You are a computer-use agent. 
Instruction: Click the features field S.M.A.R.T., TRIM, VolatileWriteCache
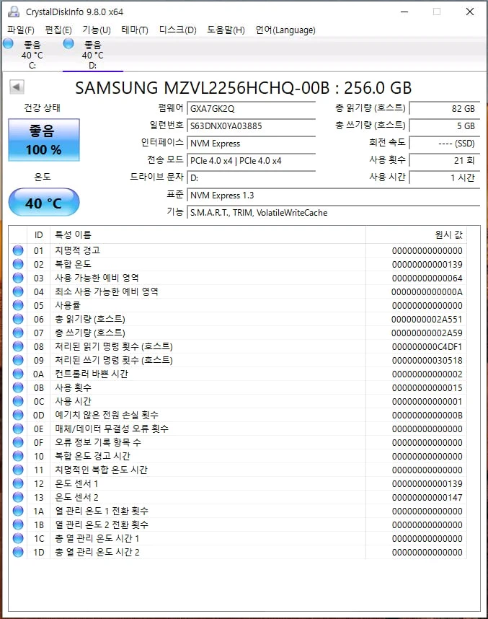(333, 213)
